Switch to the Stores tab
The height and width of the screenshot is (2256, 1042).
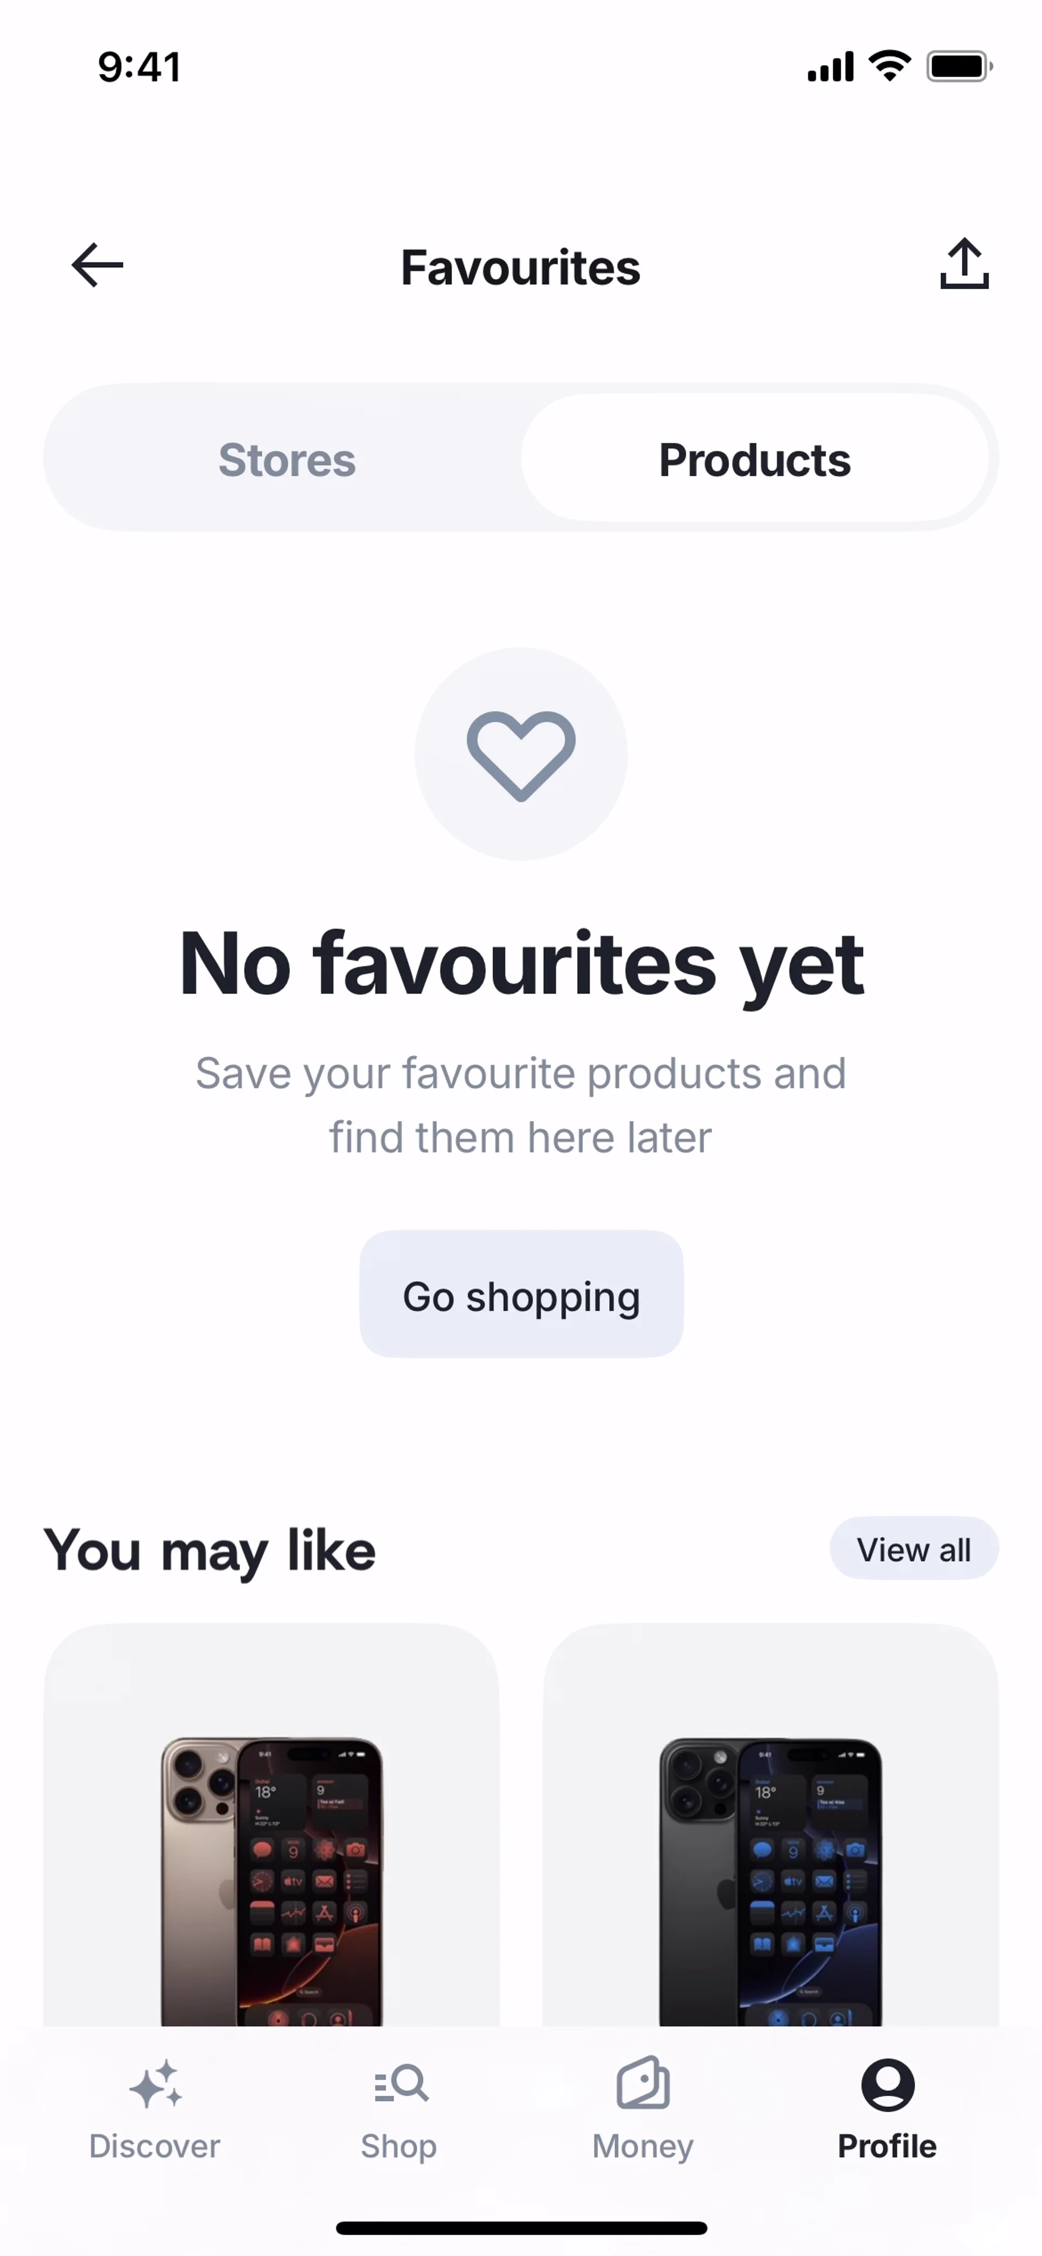(287, 460)
